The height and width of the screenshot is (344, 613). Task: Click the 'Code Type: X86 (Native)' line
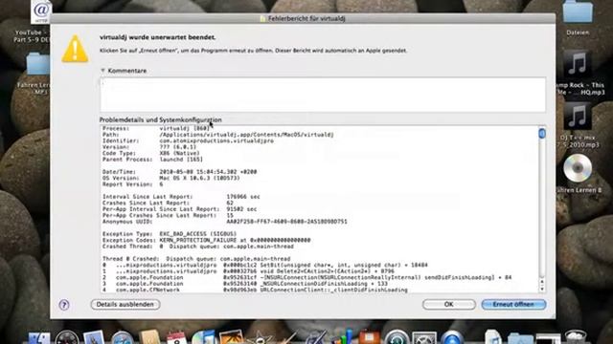click(151, 153)
